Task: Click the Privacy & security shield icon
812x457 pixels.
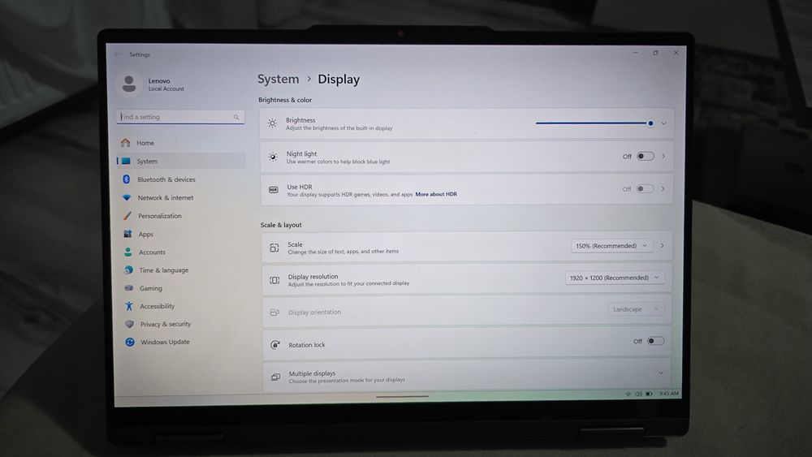Action: click(129, 324)
